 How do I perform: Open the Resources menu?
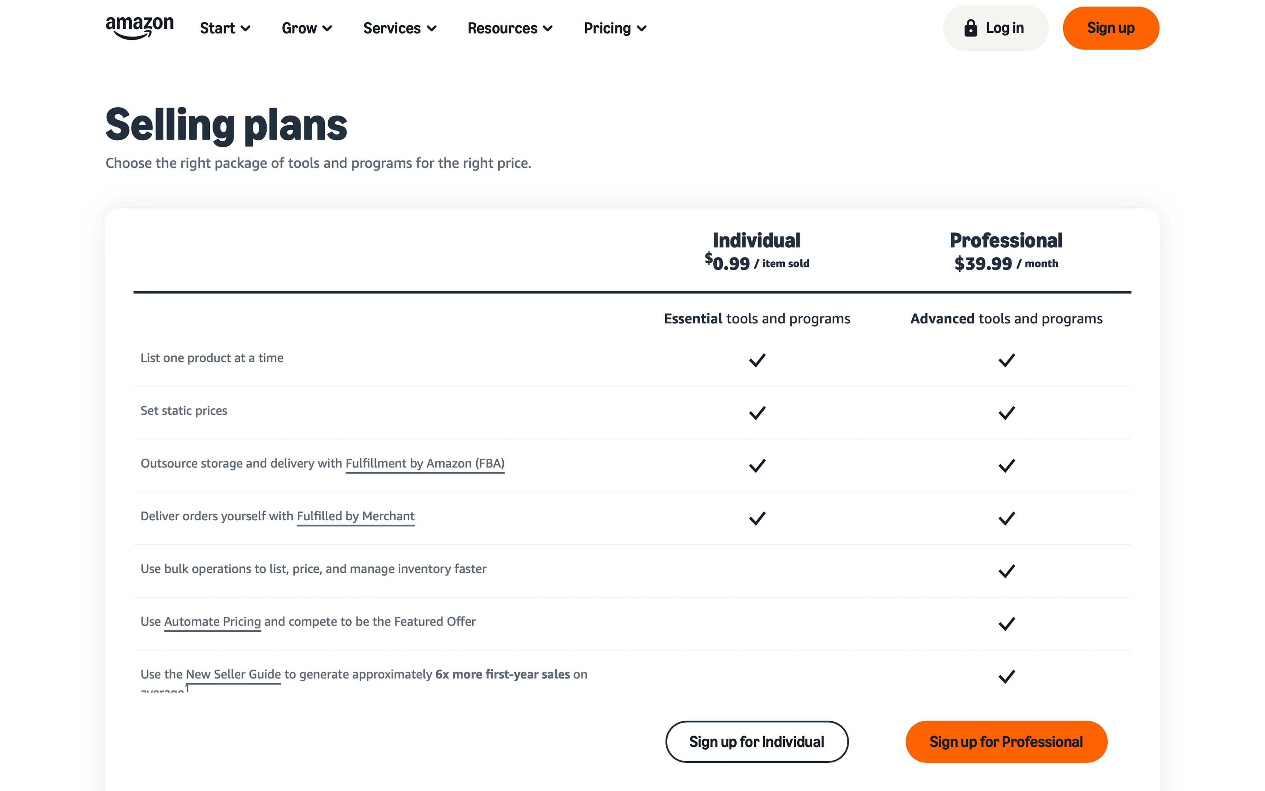(x=510, y=28)
